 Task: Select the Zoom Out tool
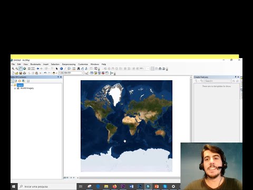(x=17, y=69)
